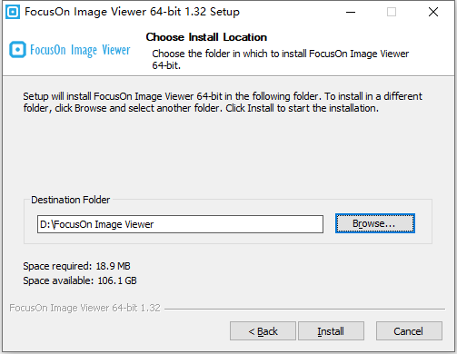
Task: Click into the Destination Folder path field
Action: point(180,224)
